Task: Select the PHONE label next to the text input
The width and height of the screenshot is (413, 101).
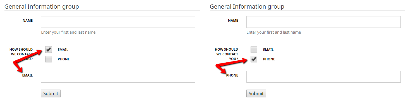Action: coord(232,75)
